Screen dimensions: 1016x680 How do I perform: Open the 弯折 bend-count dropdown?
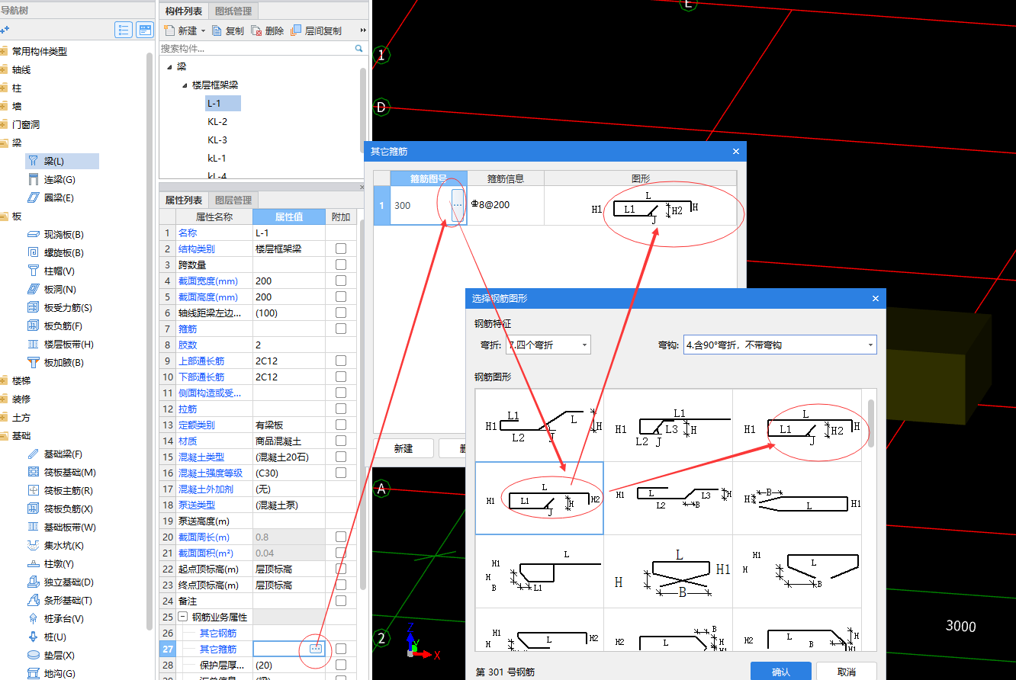(x=548, y=345)
